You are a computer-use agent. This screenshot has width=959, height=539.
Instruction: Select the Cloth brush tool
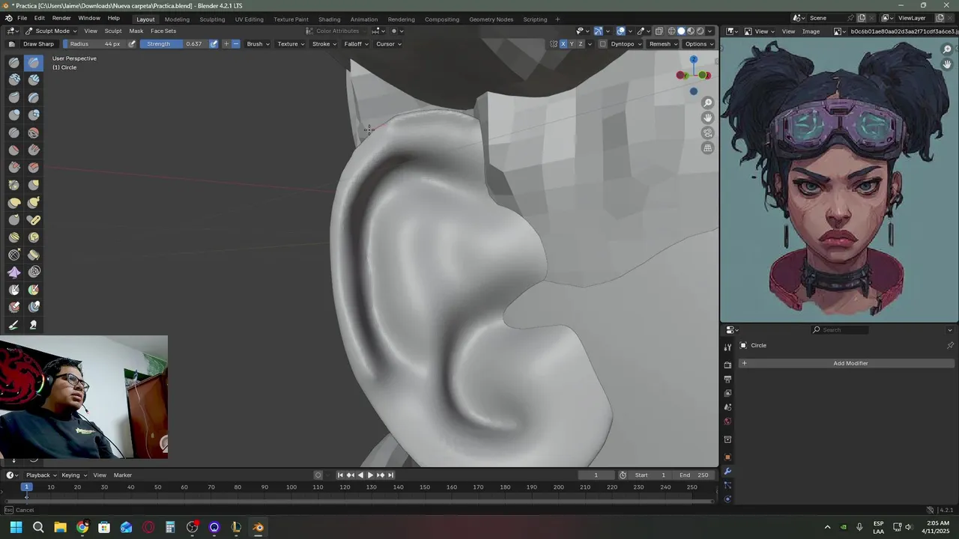[x=14, y=272]
